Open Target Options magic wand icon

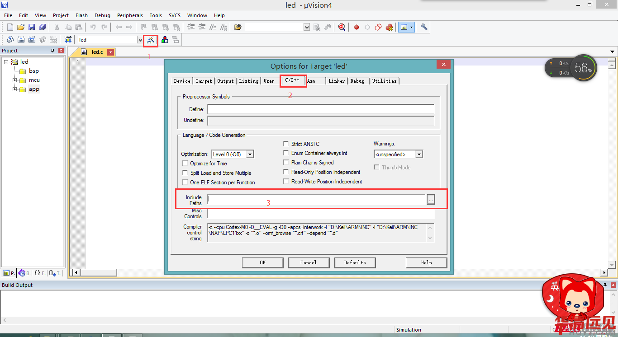point(151,40)
